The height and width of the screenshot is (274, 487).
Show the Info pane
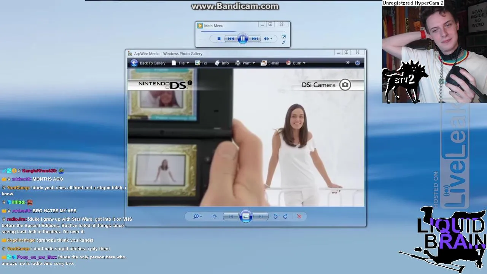point(222,63)
